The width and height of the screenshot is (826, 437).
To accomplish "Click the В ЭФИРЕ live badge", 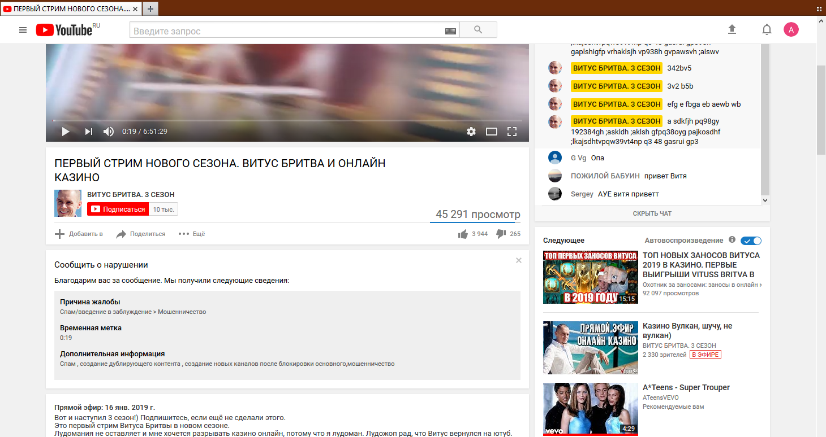I will (705, 355).
